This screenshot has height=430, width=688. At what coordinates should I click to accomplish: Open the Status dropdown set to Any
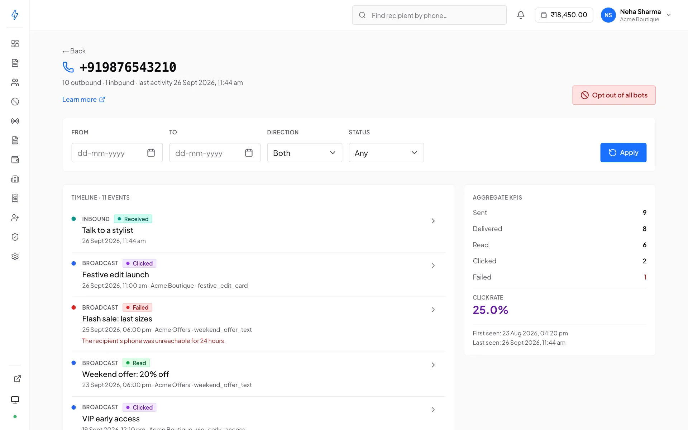pyautogui.click(x=386, y=153)
